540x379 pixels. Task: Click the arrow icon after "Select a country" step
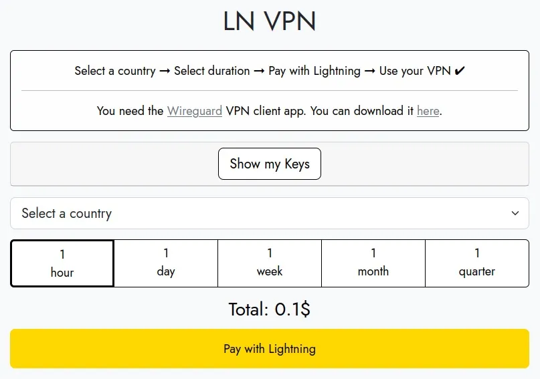pyautogui.click(x=165, y=71)
